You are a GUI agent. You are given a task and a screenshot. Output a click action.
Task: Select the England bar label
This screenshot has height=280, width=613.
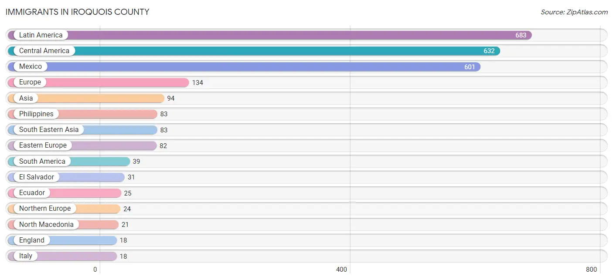32,240
